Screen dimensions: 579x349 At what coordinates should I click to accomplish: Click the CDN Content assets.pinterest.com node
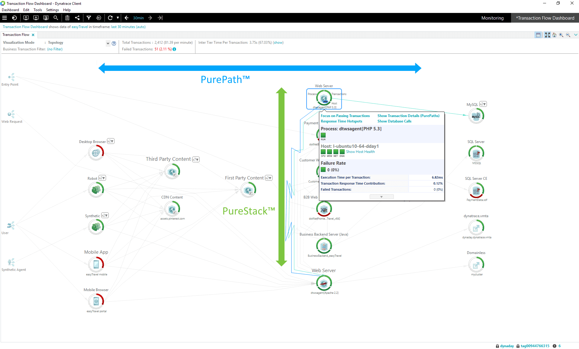(x=172, y=209)
